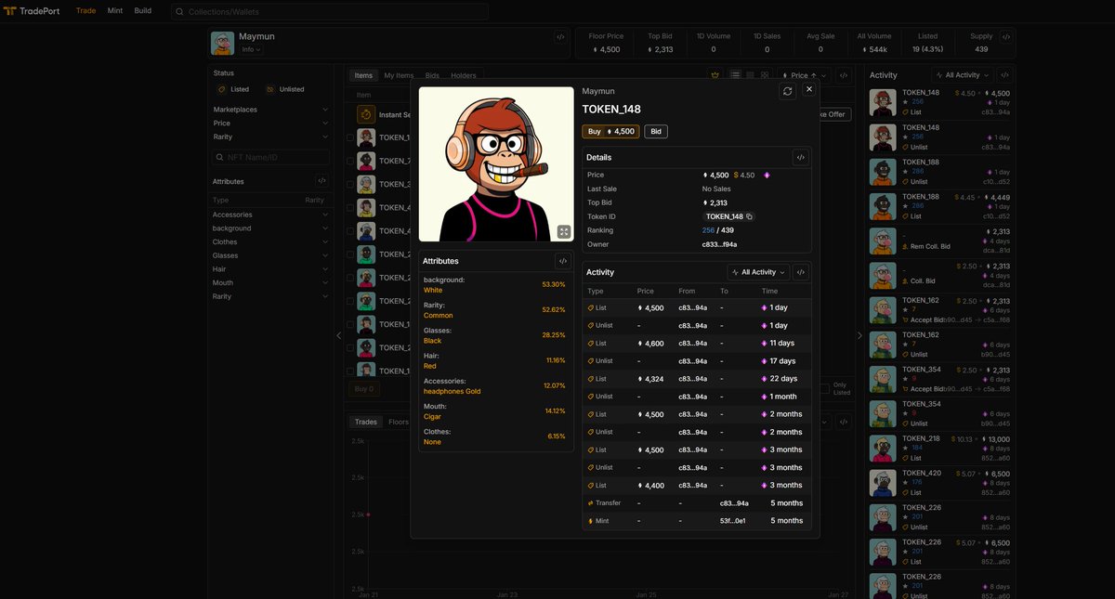Open All Activity dropdown in token dialog
Image resolution: width=1115 pixels, height=599 pixels.
758,272
